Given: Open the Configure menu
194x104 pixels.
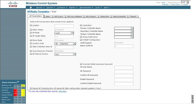Looking at the screenshot, I should point(62,7).
